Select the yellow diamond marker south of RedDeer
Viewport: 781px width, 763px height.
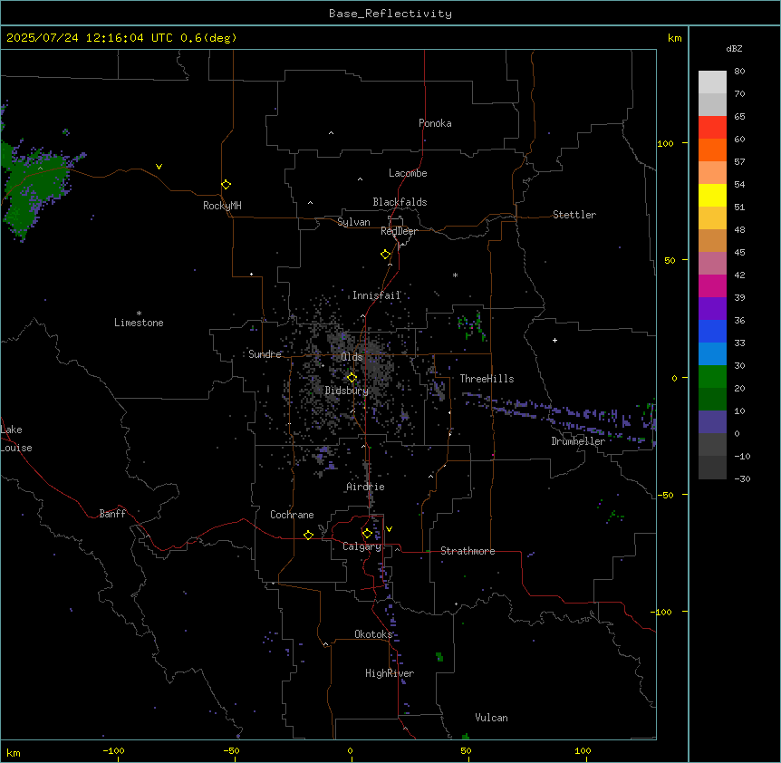[x=386, y=255]
